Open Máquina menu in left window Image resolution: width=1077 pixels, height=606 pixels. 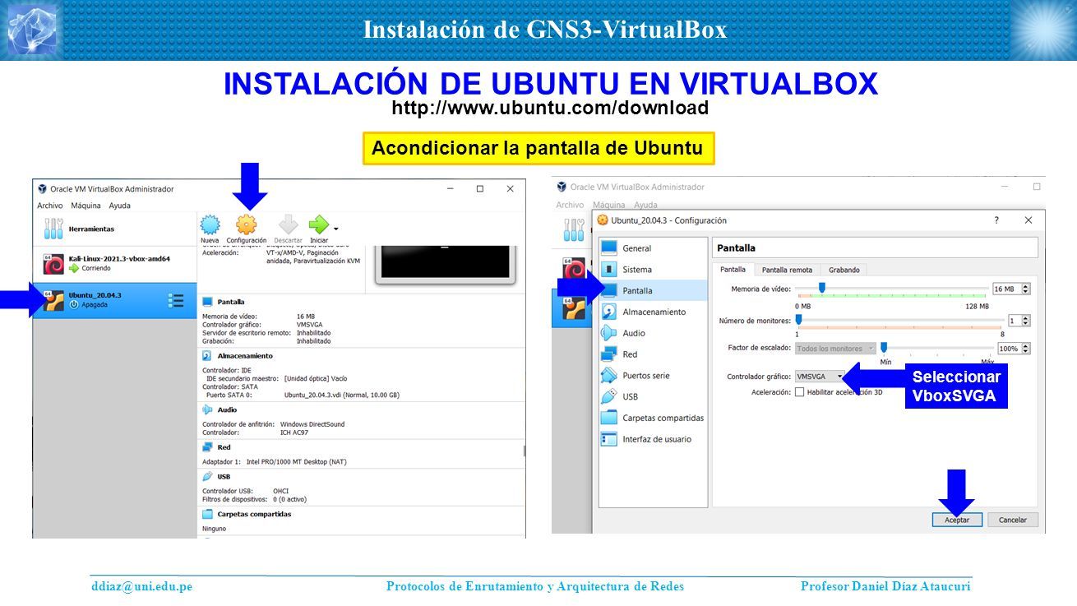click(86, 206)
